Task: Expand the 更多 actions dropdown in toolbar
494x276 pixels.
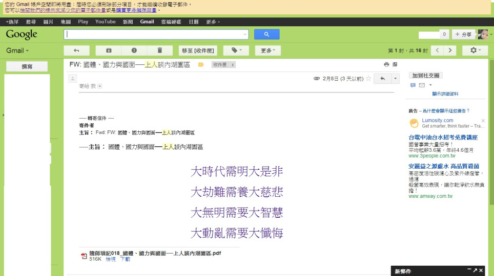Action: 268,51
